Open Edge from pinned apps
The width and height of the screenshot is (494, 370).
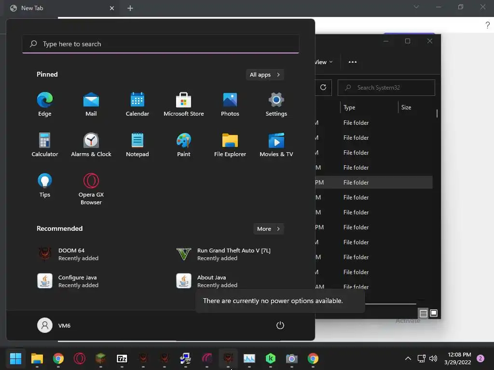45,105
